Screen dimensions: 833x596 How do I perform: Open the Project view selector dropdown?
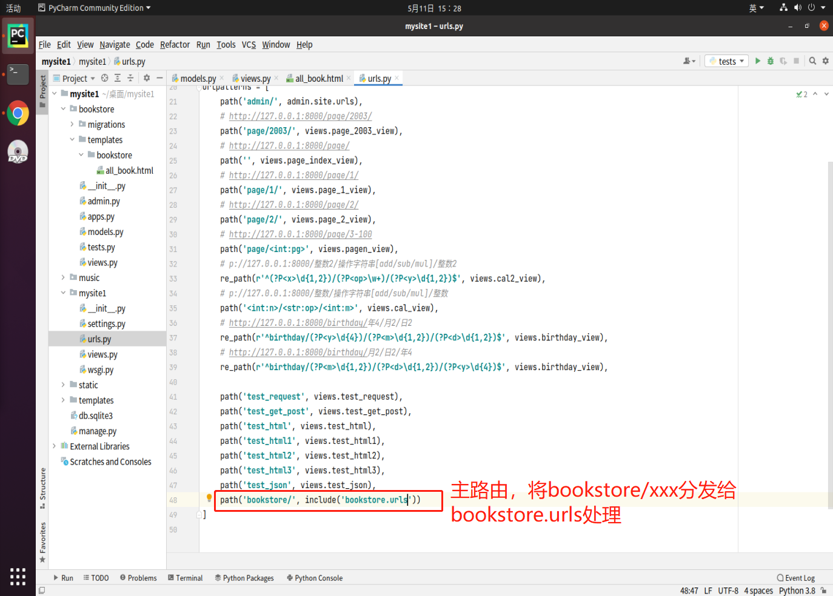pos(75,78)
